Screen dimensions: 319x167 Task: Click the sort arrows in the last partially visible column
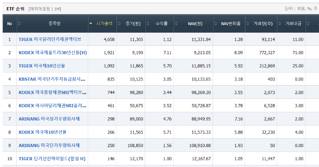[308, 24]
